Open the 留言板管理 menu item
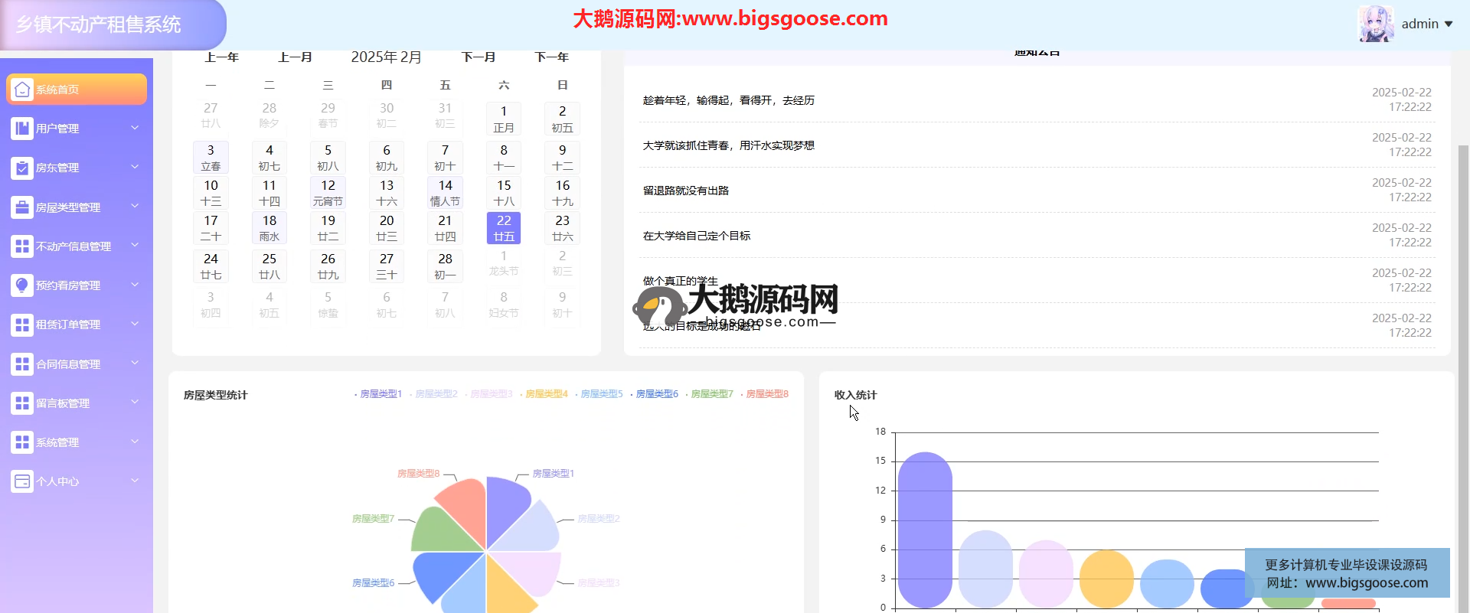The height and width of the screenshot is (613, 1470). coord(63,403)
